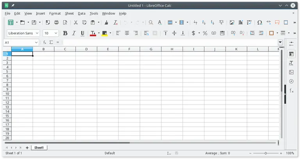Format cell as percent
Image resolution: width=301 pixels, height=160 pixels.
(205, 34)
